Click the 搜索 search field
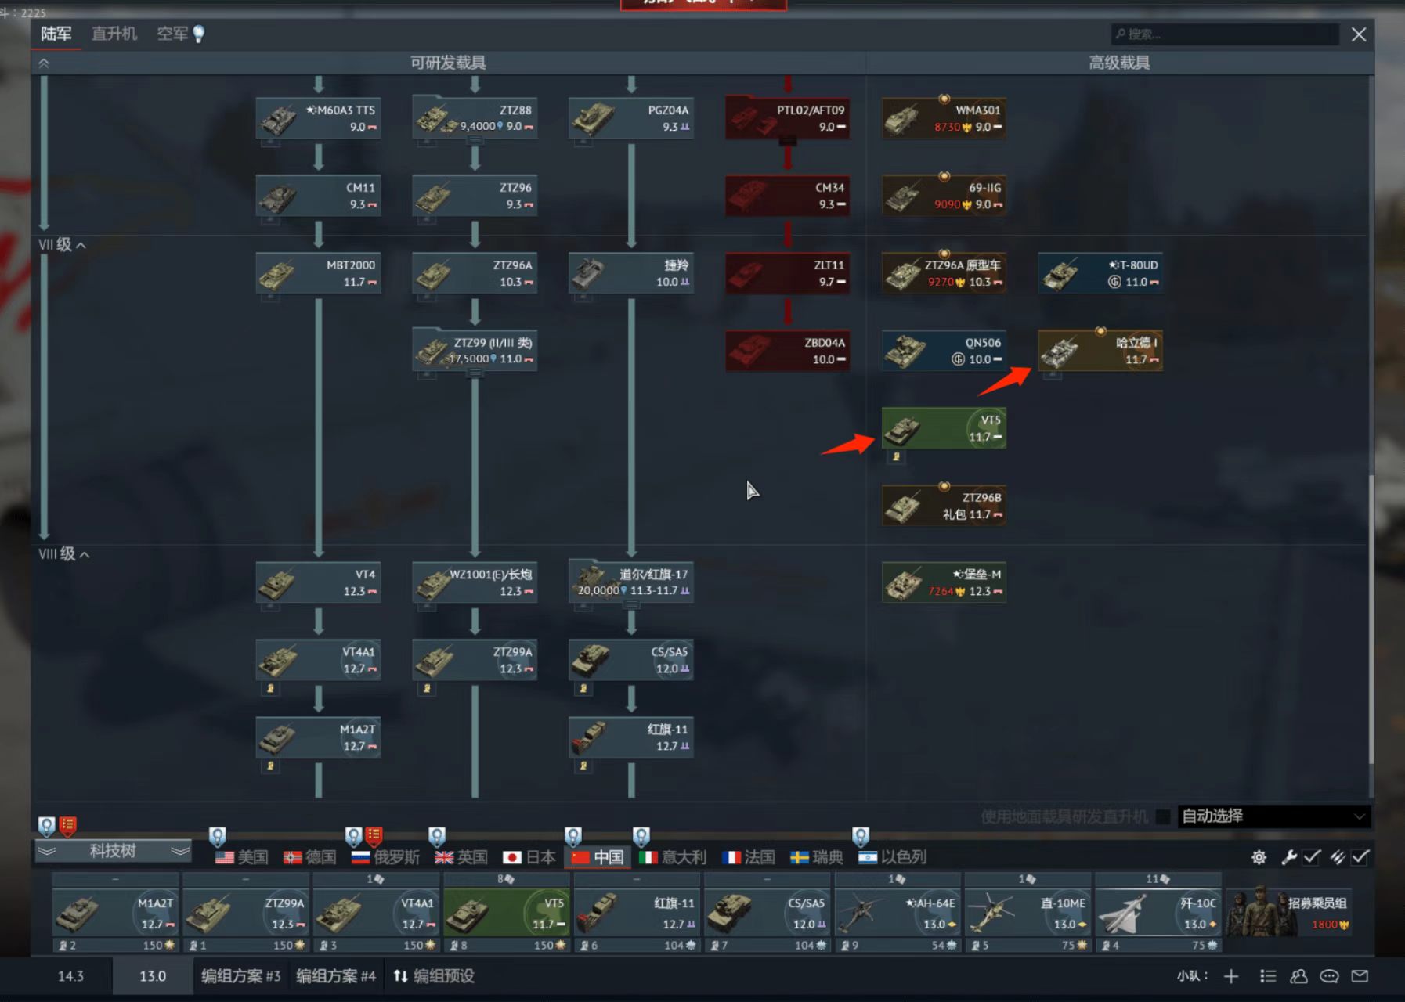Screen dimensions: 1405x1002 (1225, 34)
